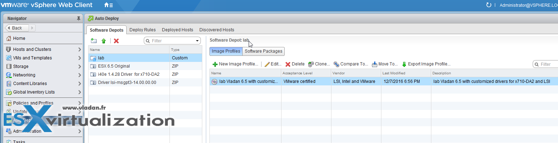This screenshot has height=143, width=558.
Task: Switch to Discovered Hosts tab
Action: click(x=217, y=30)
